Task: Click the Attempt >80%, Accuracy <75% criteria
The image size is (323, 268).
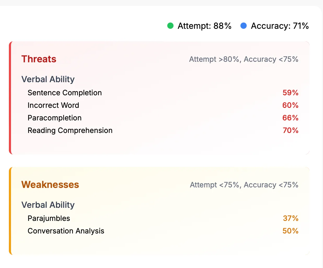Action: point(244,59)
